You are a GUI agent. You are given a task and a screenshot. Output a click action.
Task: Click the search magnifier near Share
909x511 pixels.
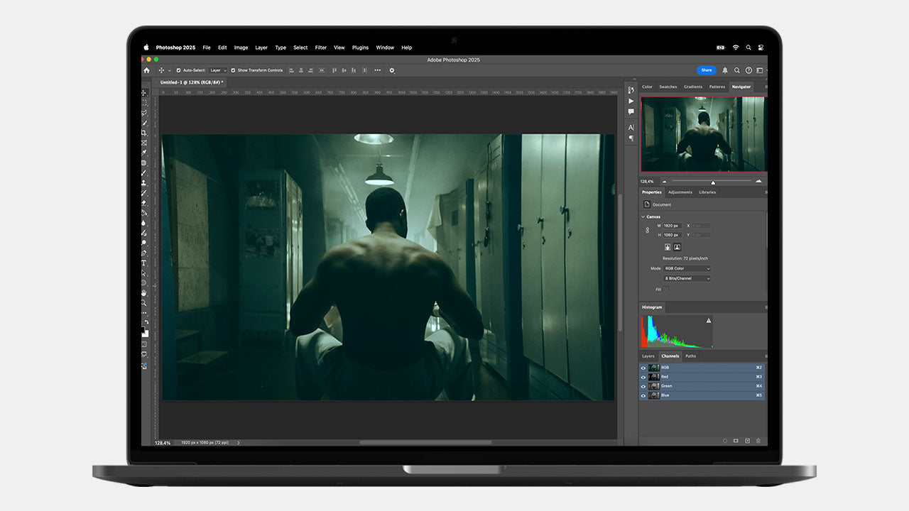[737, 70]
